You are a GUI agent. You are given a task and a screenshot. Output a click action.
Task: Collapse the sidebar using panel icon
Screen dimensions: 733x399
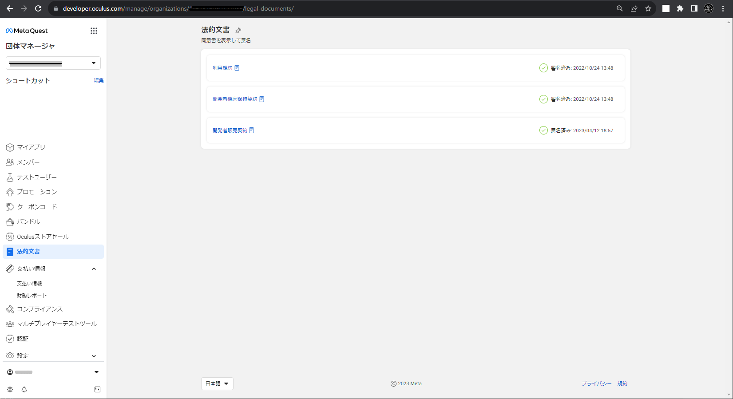(97, 389)
